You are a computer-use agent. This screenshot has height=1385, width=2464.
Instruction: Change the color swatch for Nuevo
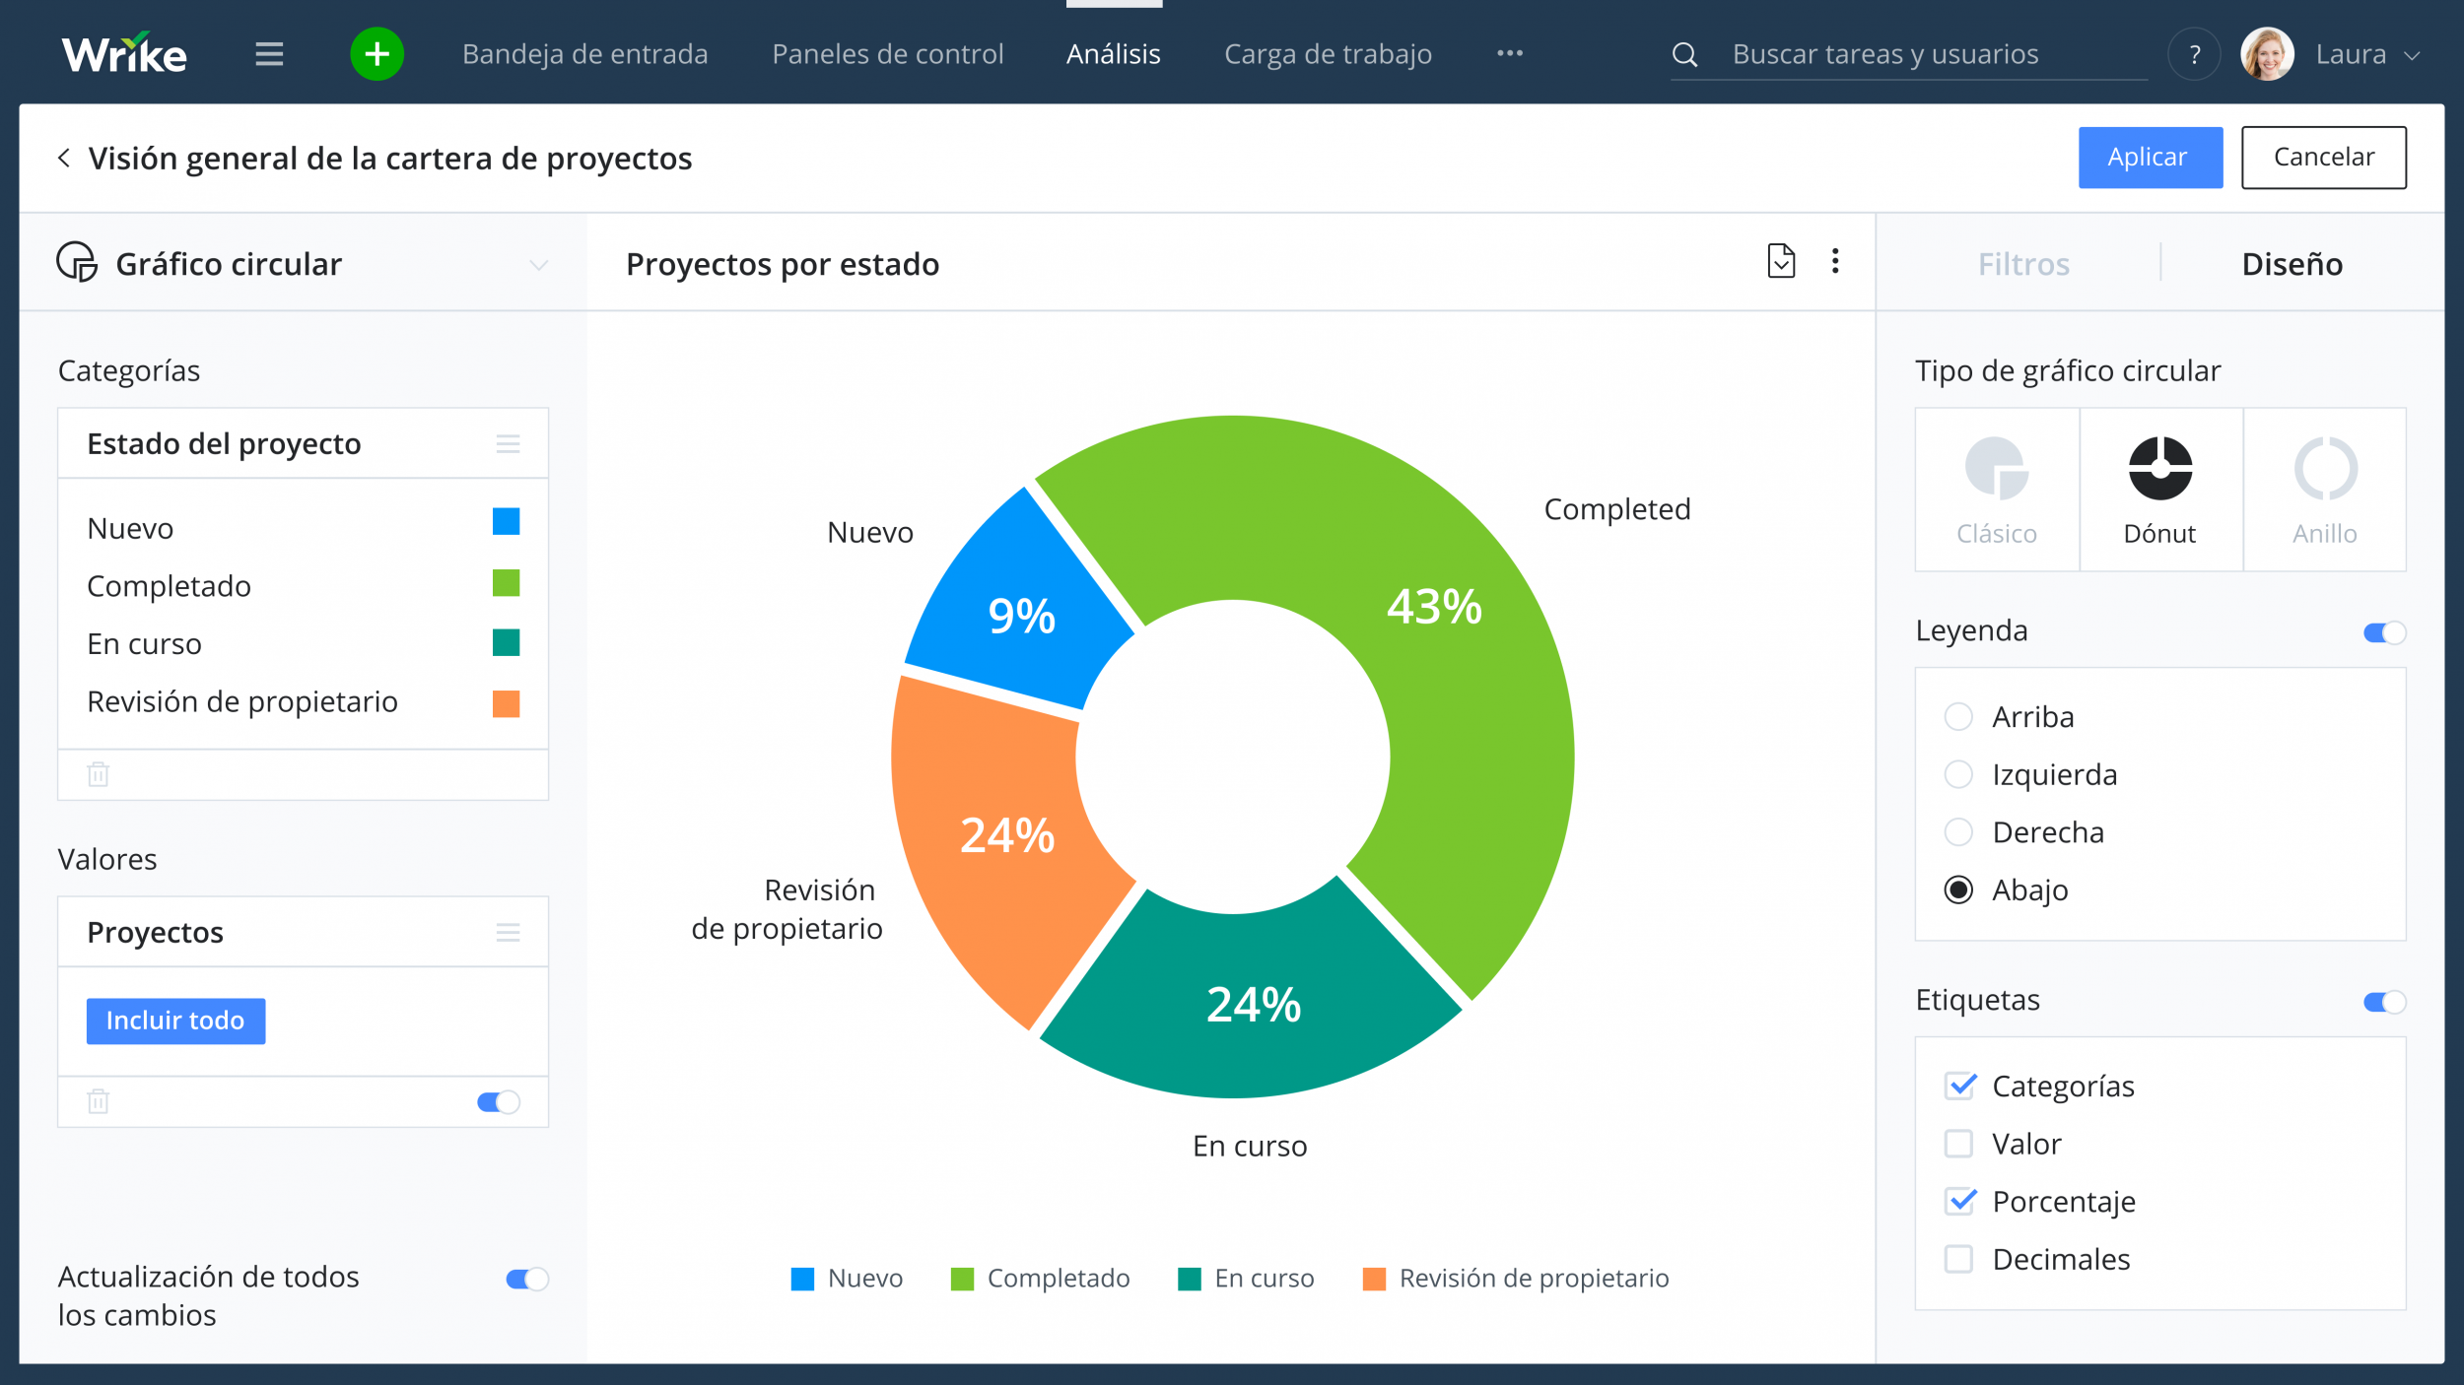506,523
